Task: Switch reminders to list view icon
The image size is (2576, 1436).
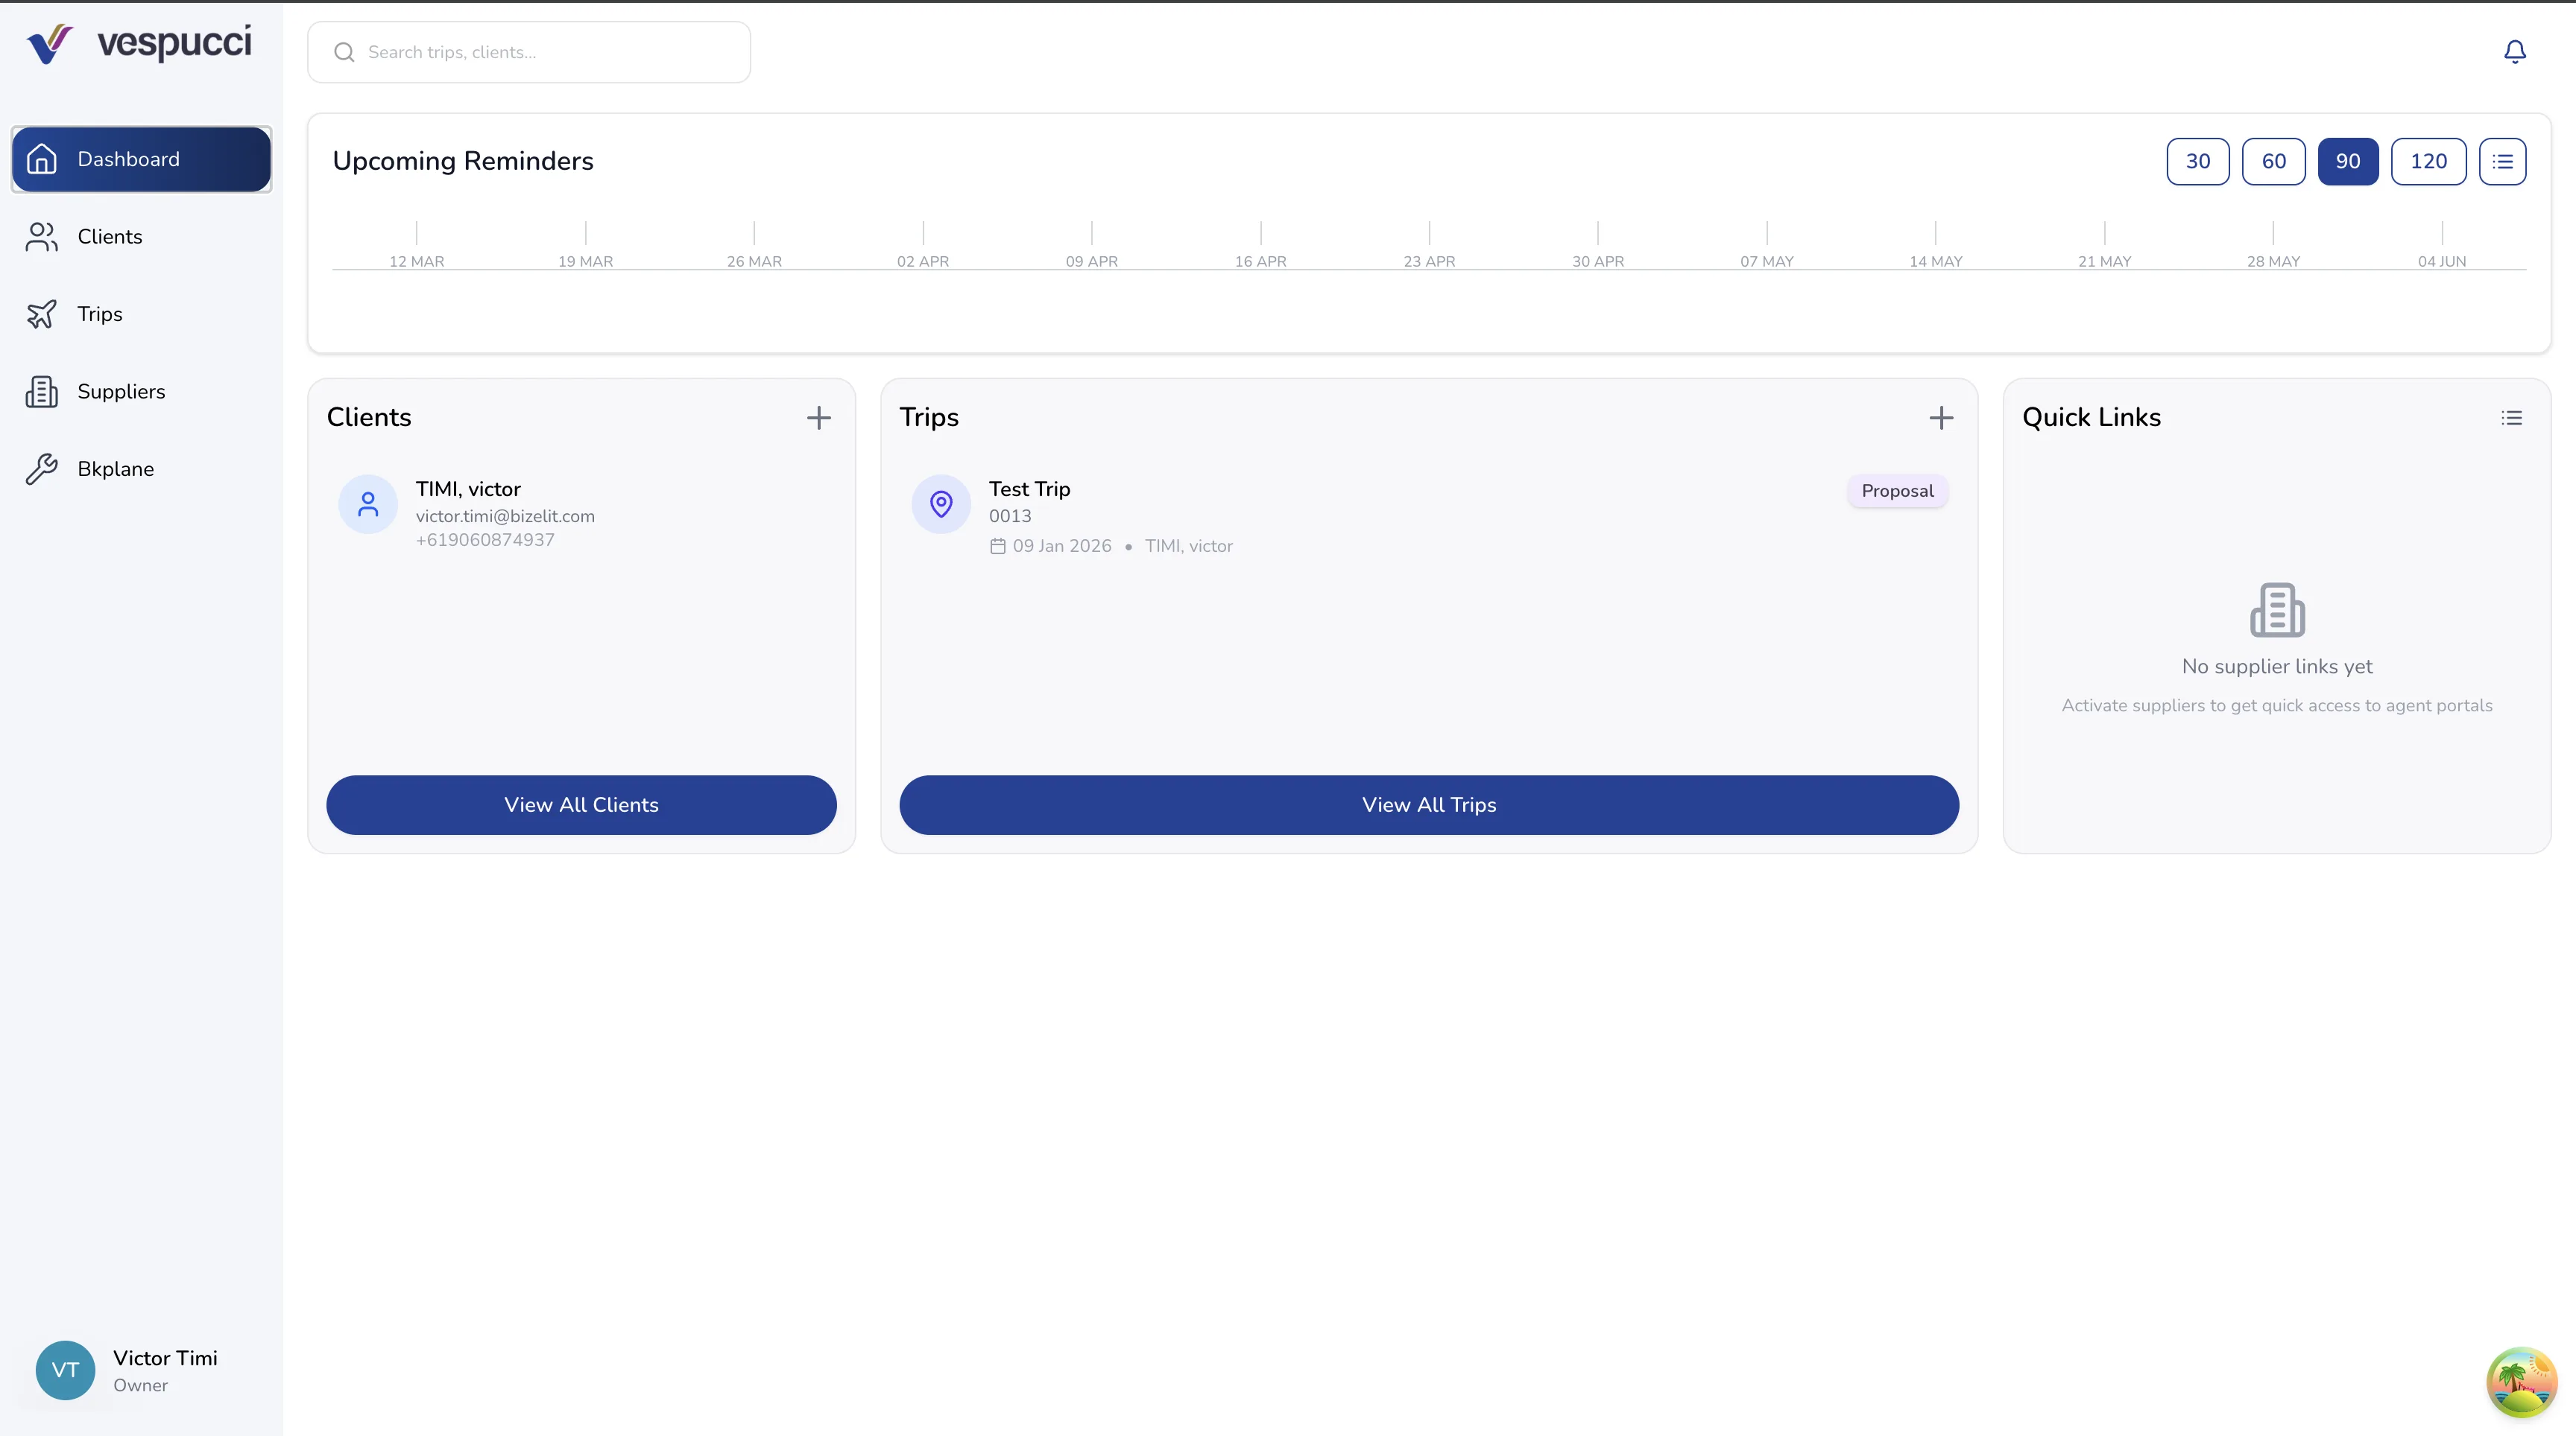Action: click(x=2502, y=161)
